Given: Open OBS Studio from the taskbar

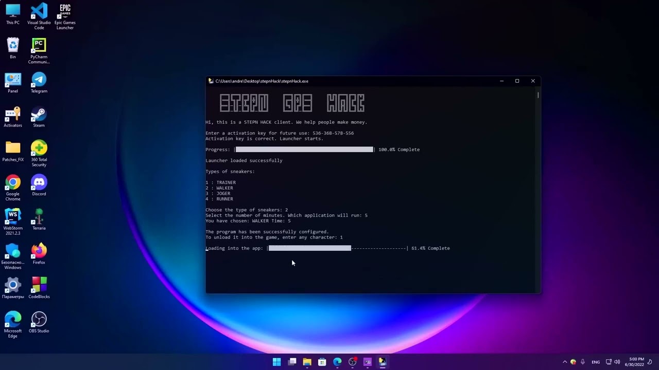Looking at the screenshot, I should tap(352, 362).
